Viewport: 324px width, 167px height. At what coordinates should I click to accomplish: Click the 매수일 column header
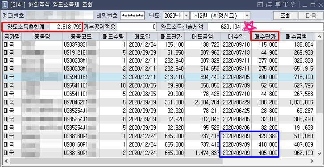pyautogui.click(x=236, y=37)
